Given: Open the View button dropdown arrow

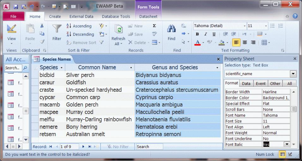Looking at the screenshot, I should pyautogui.click(x=11, y=44).
